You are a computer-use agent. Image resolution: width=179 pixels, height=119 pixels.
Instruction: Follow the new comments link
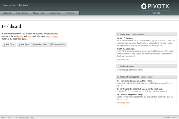point(52,36)
